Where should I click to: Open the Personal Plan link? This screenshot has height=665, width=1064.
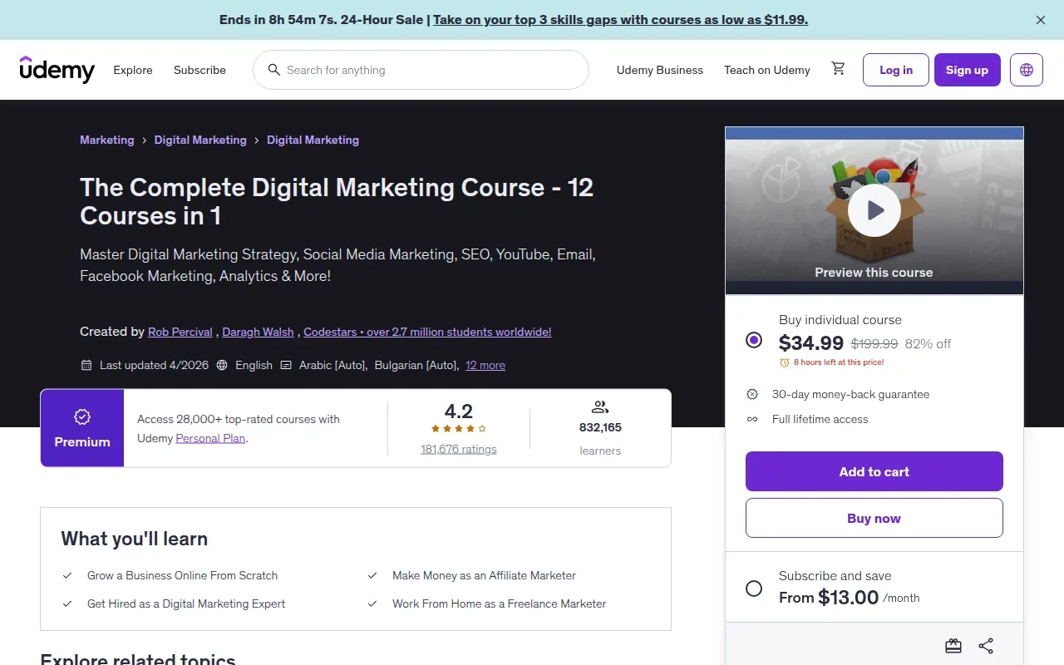[x=210, y=438]
